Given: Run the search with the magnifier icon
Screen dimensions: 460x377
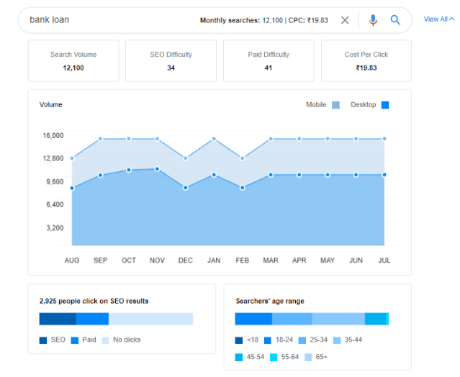Looking at the screenshot, I should point(395,20).
